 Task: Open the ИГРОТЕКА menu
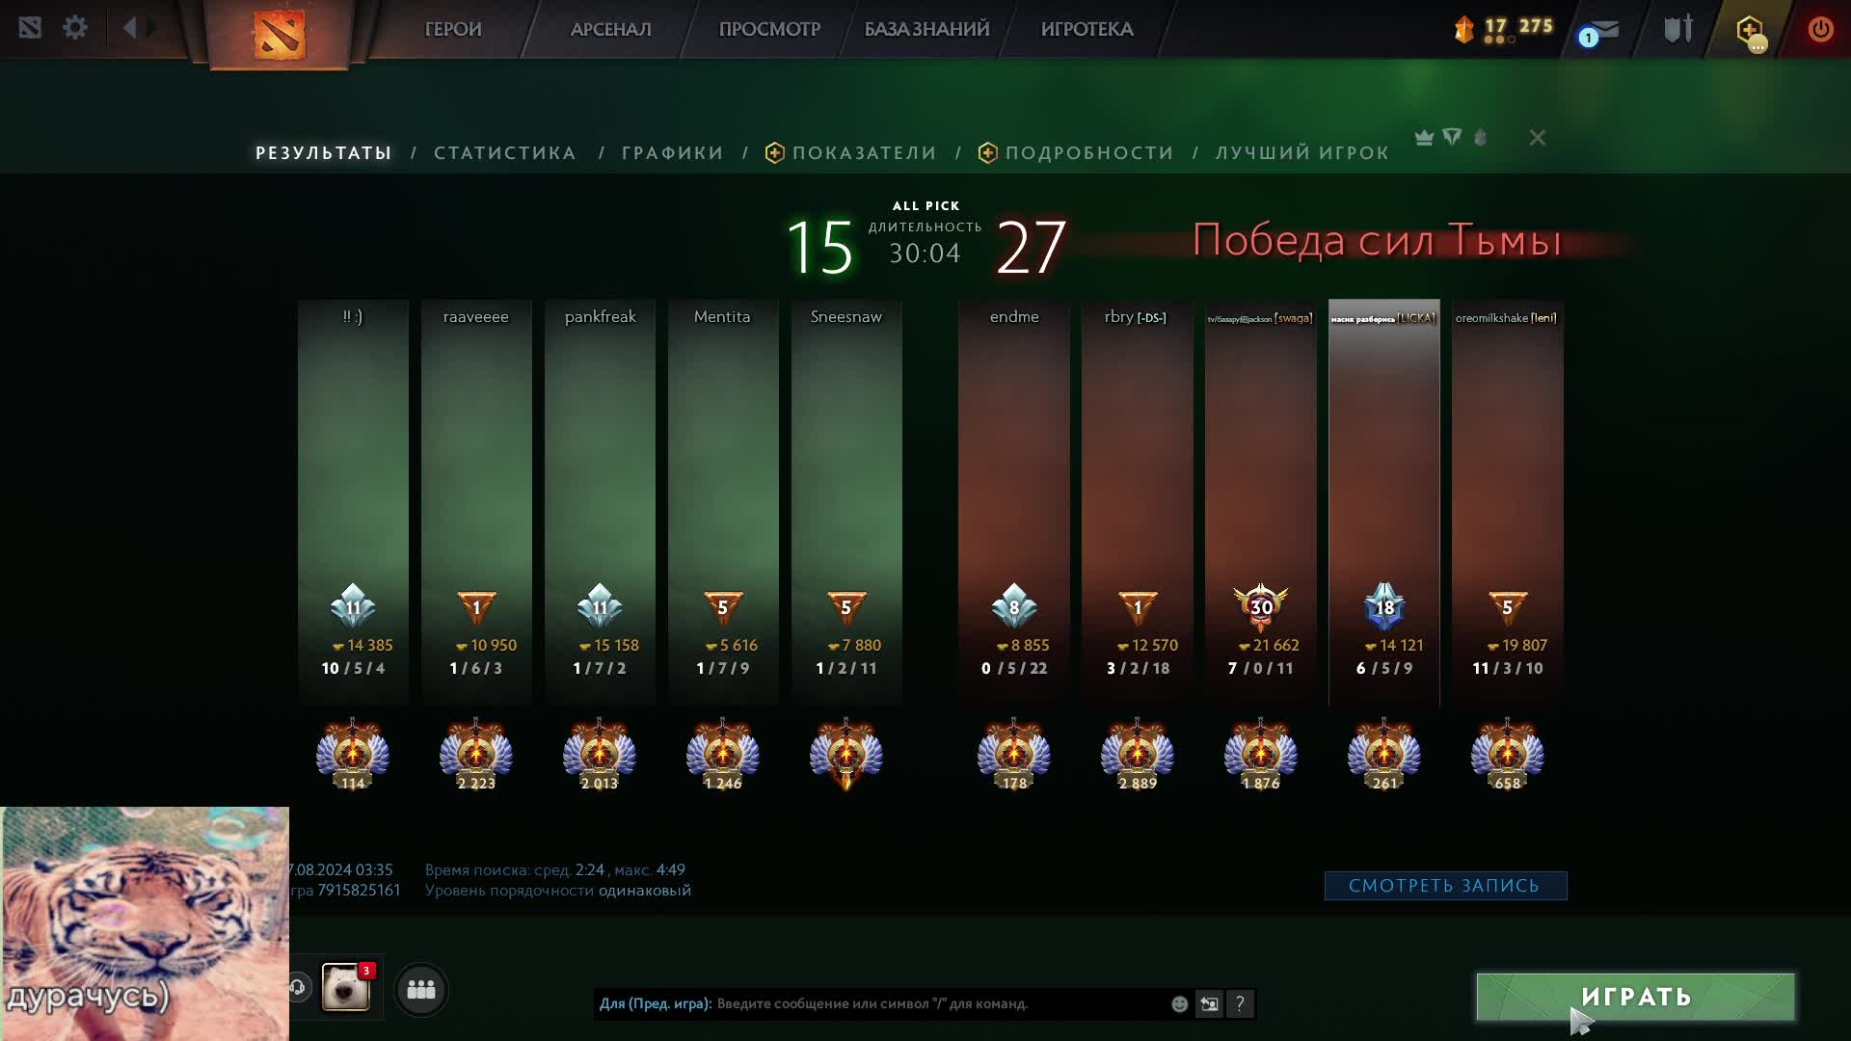pos(1086,29)
